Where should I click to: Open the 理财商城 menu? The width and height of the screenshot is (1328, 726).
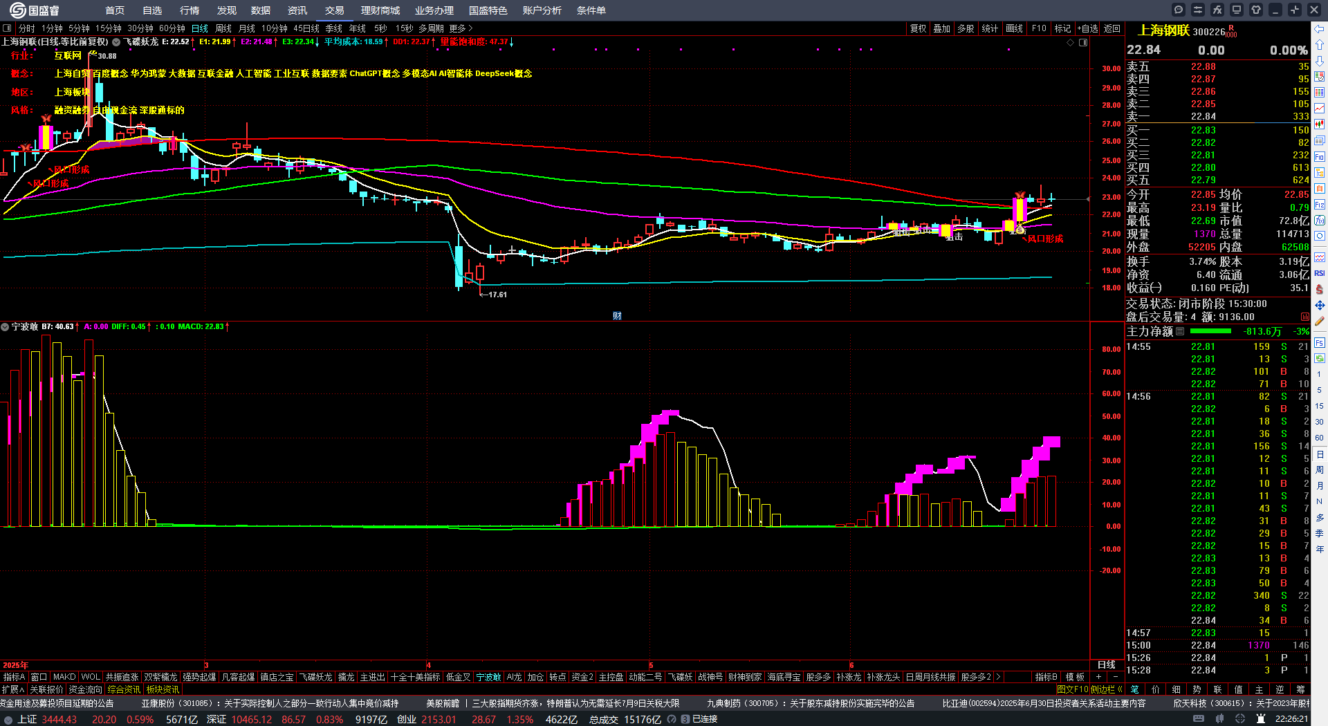(380, 10)
